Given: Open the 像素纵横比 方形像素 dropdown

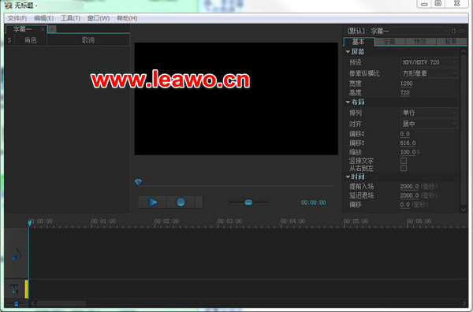Looking at the screenshot, I should pyautogui.click(x=429, y=73).
